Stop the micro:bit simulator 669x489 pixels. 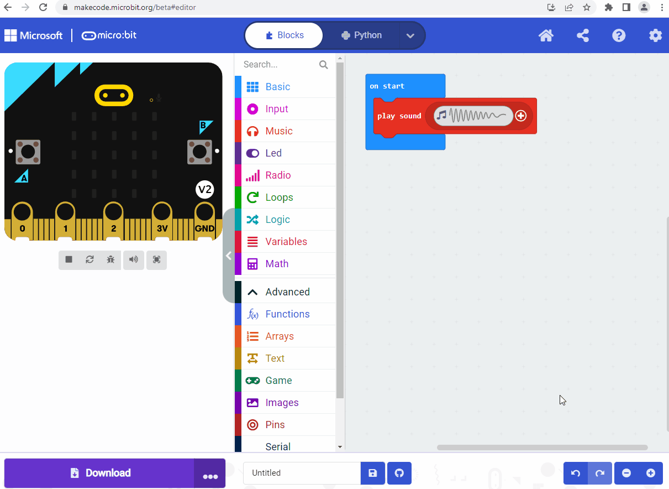pyautogui.click(x=69, y=260)
